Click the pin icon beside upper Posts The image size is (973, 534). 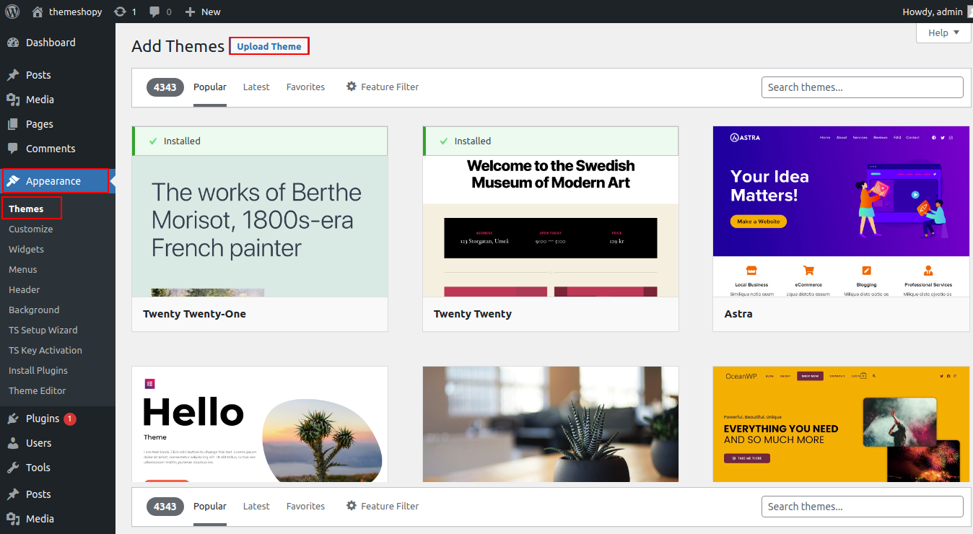coord(13,75)
